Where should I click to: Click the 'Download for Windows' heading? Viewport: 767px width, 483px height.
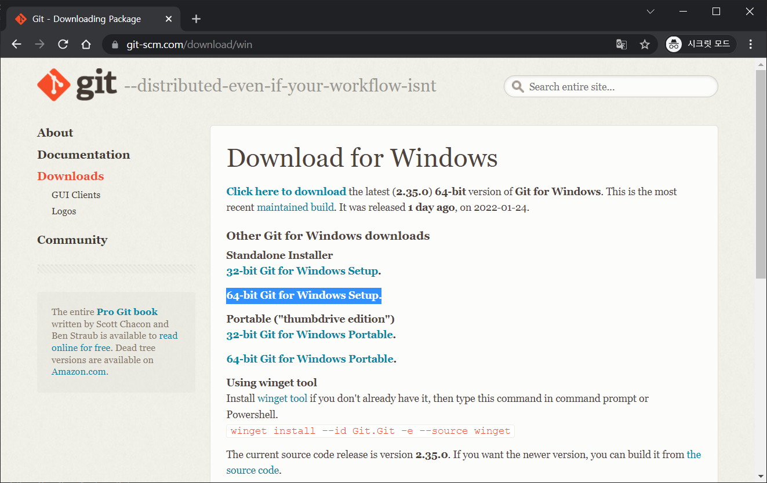[x=362, y=158]
